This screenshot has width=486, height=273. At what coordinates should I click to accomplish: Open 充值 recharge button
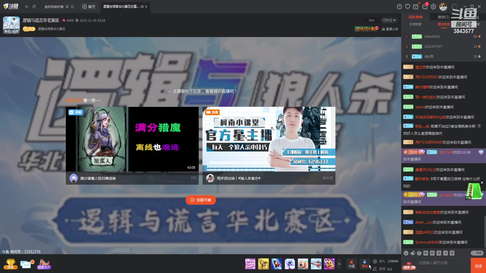[x=351, y=264]
